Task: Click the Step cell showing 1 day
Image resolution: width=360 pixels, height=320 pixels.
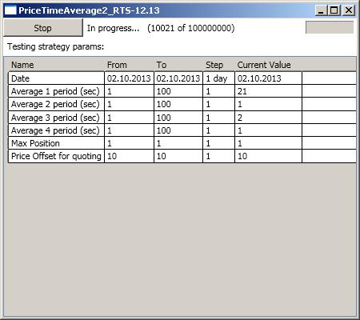Action: [218, 78]
